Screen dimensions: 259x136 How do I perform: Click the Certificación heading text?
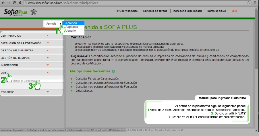[x=81, y=37]
